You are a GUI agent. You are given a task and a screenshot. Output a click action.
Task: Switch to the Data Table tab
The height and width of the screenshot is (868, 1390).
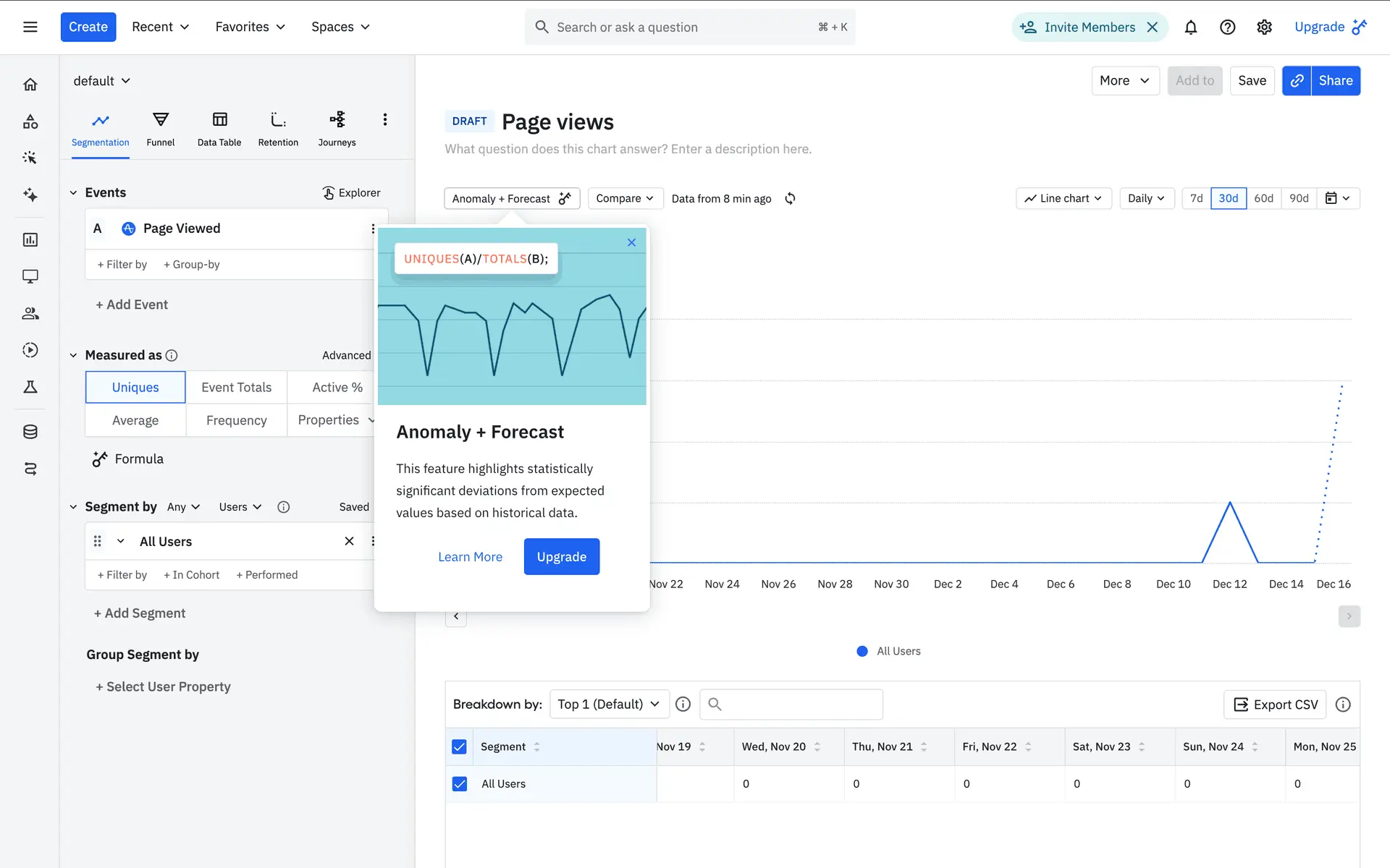coord(219,129)
